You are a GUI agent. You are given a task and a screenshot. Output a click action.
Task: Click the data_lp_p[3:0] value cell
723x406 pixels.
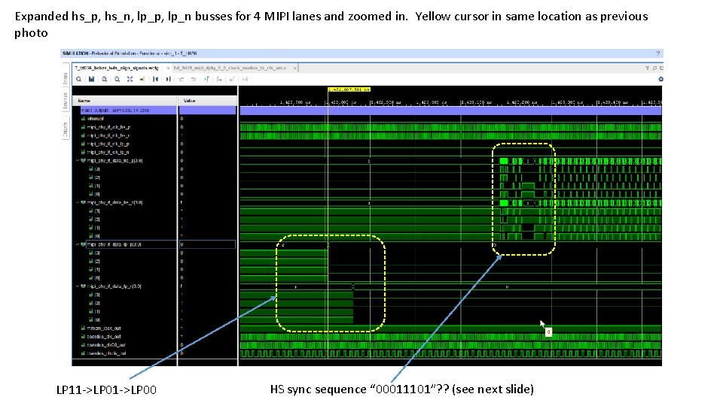pos(208,244)
